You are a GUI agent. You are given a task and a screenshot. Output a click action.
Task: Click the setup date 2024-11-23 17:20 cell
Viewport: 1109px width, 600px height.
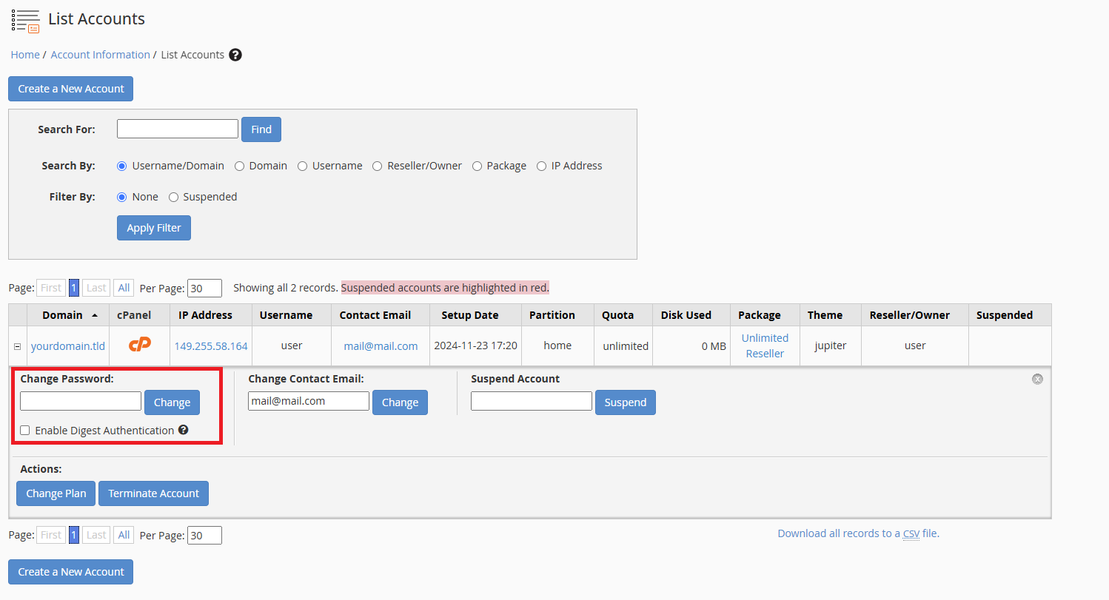pyautogui.click(x=475, y=345)
